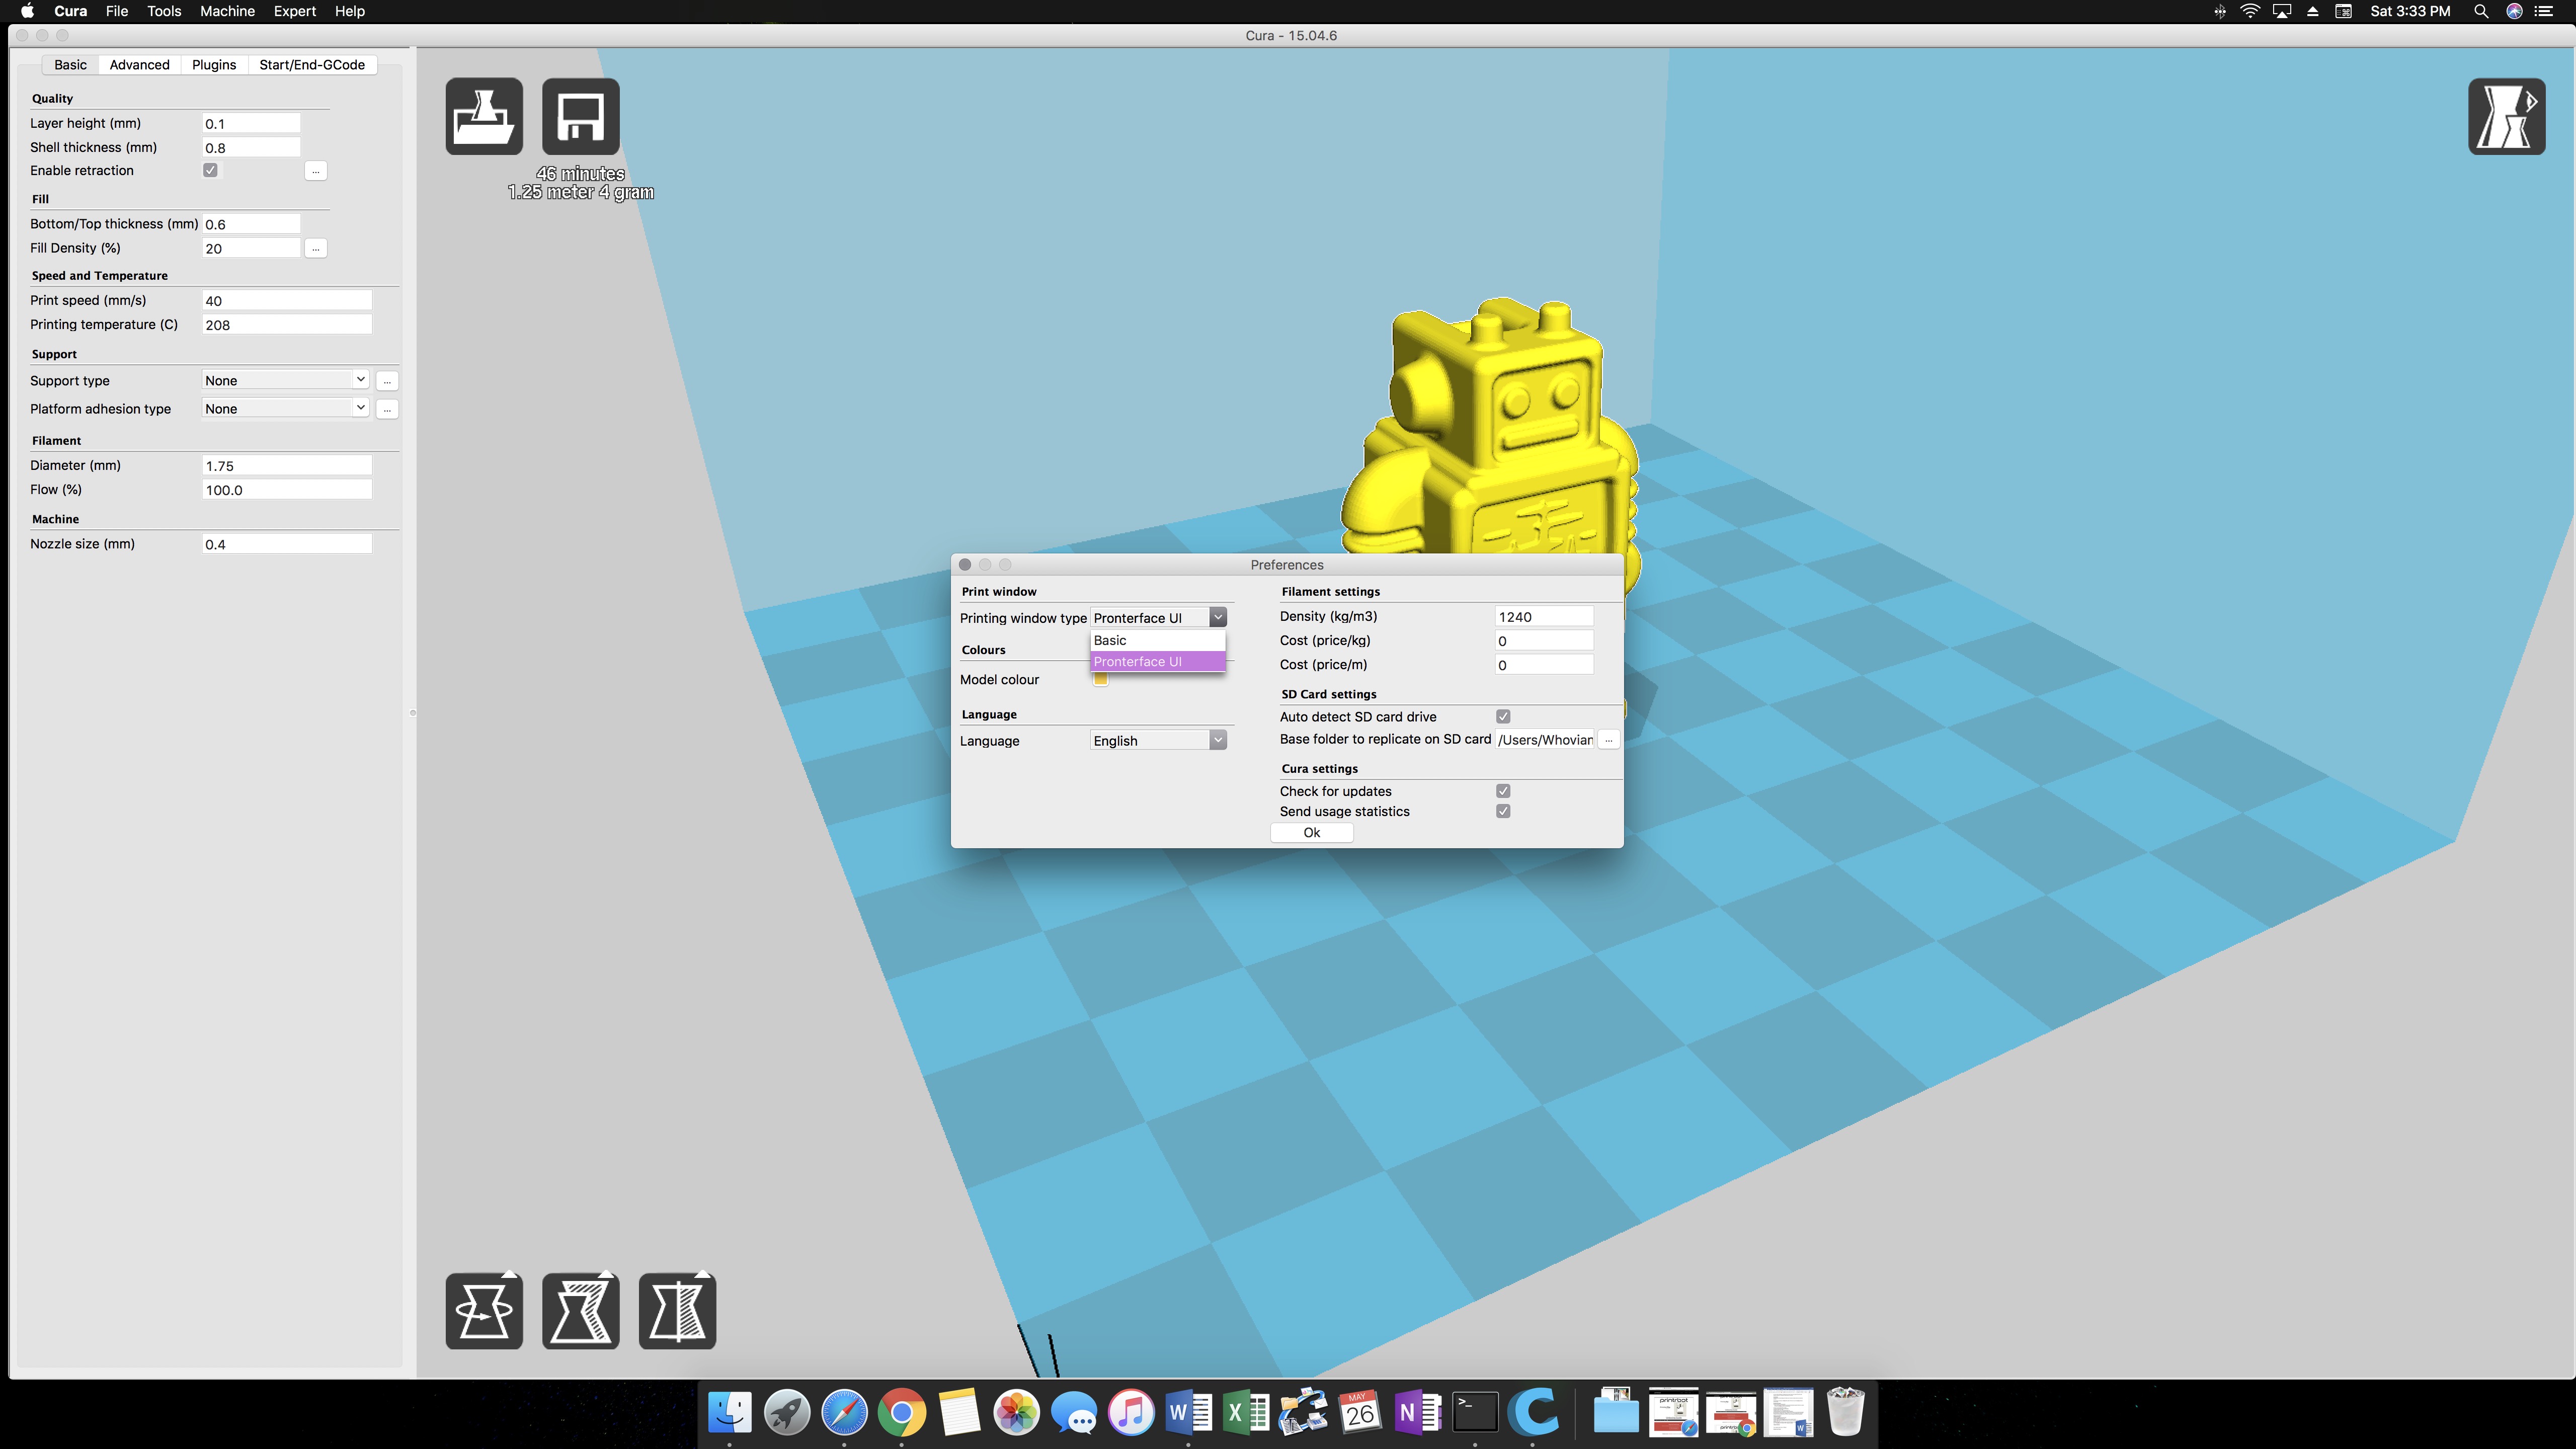Open the View mode icon at top right
2576x1449 pixels.
pyautogui.click(x=2506, y=116)
